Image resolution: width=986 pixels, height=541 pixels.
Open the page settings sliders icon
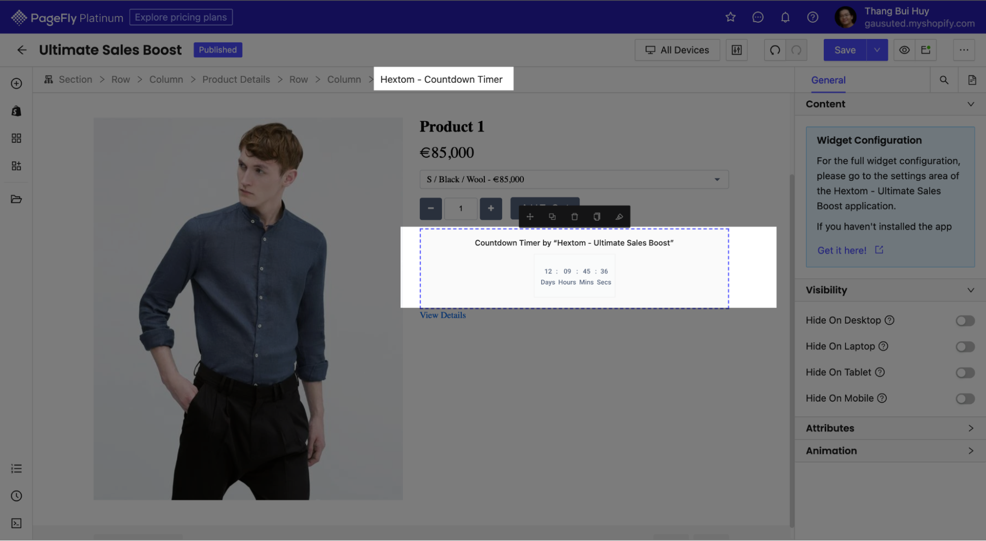coord(736,50)
